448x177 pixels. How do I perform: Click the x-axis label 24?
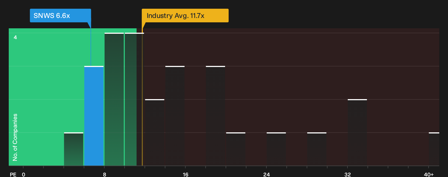(x=267, y=174)
